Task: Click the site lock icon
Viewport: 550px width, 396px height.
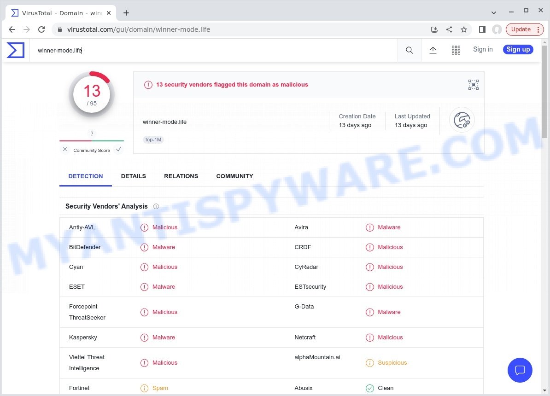Action: [60, 29]
